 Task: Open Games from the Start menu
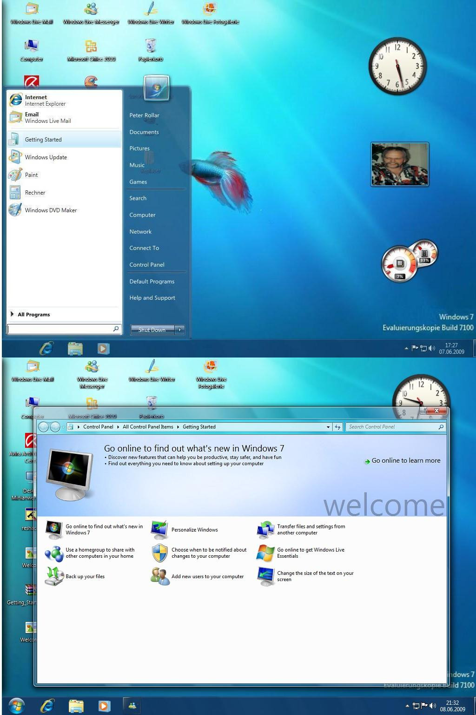point(138,182)
